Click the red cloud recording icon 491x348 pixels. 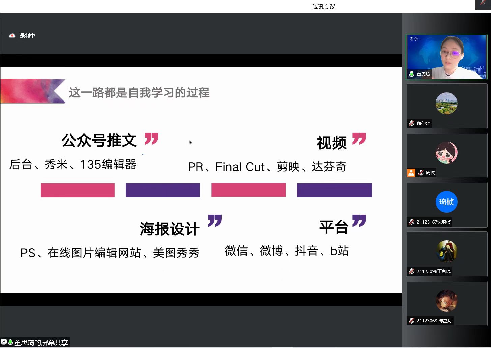point(12,35)
